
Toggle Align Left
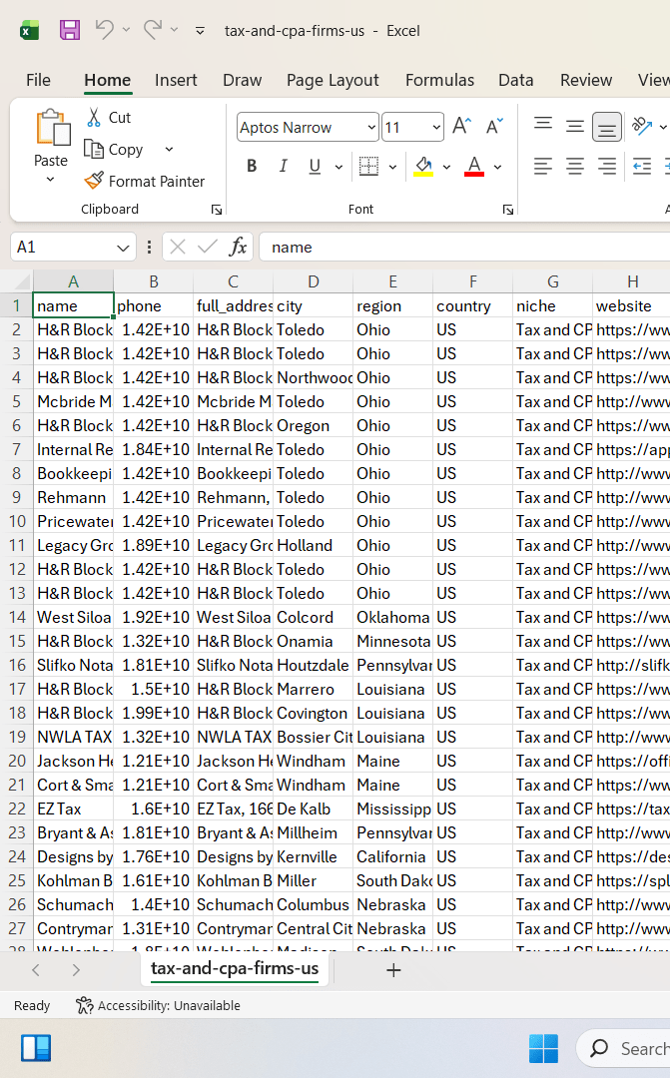pos(543,166)
